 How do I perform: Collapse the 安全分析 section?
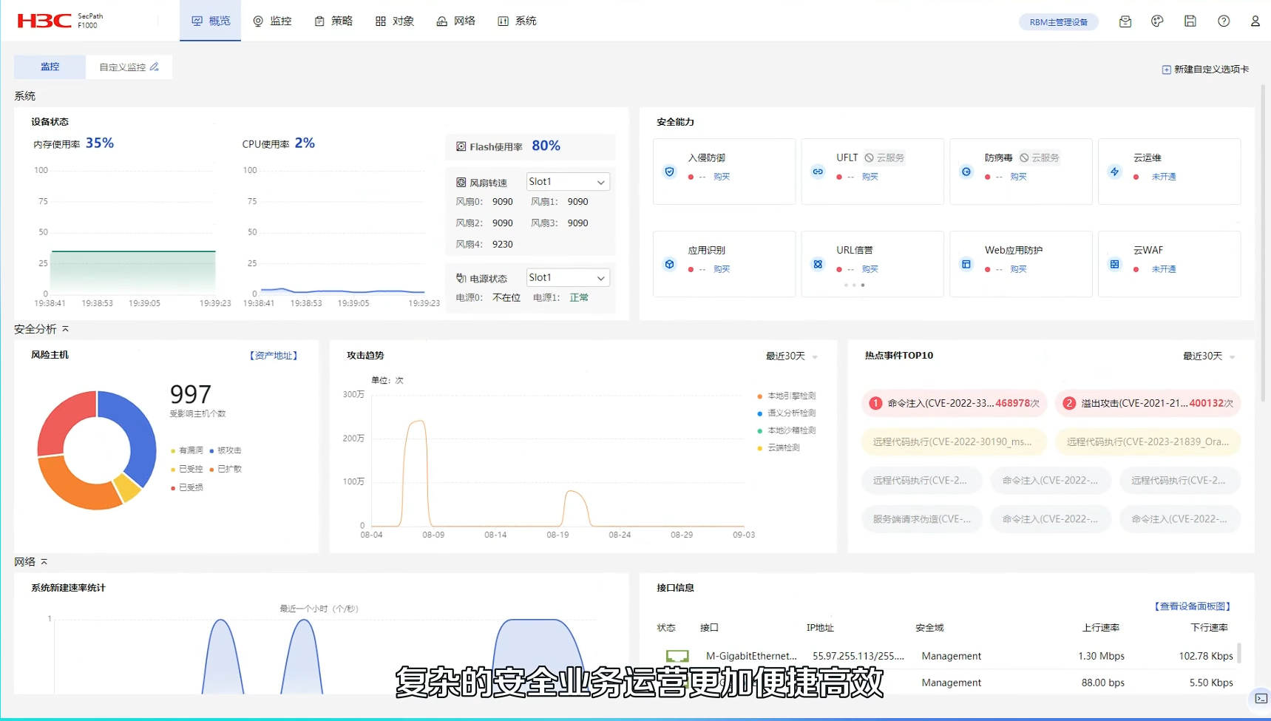click(x=65, y=329)
